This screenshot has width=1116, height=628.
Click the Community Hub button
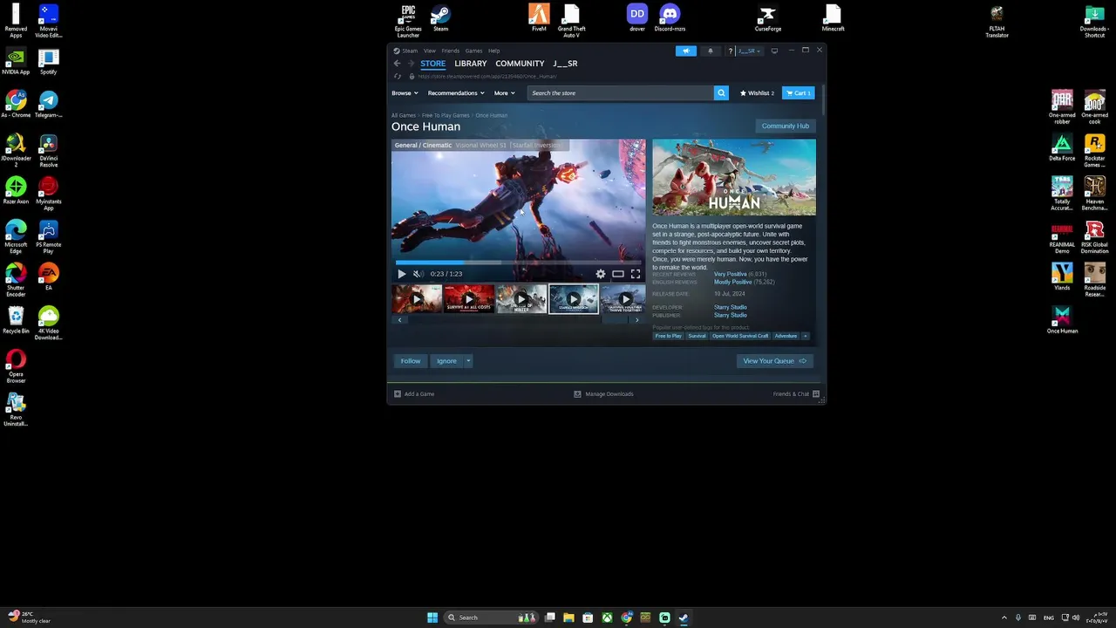tap(786, 126)
